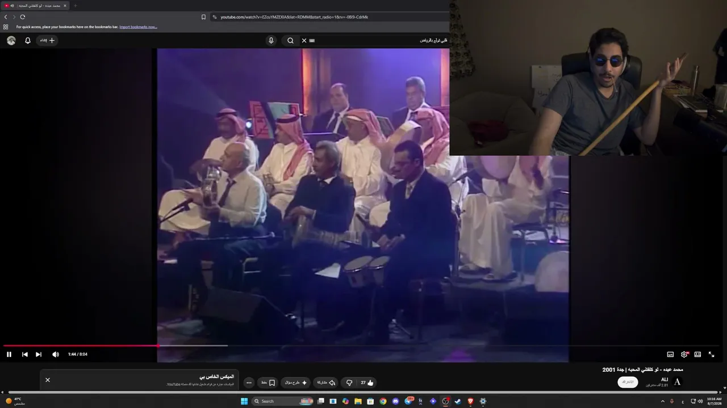Open a new browser tab

click(x=75, y=6)
